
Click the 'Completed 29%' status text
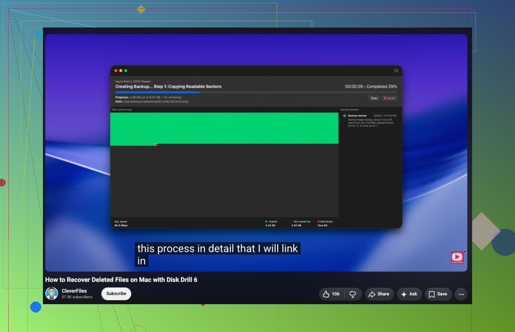[382, 87]
